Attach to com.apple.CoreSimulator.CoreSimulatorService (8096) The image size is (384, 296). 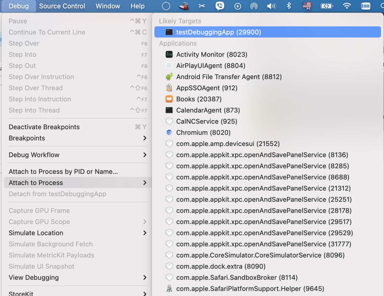pyautogui.click(x=268, y=255)
